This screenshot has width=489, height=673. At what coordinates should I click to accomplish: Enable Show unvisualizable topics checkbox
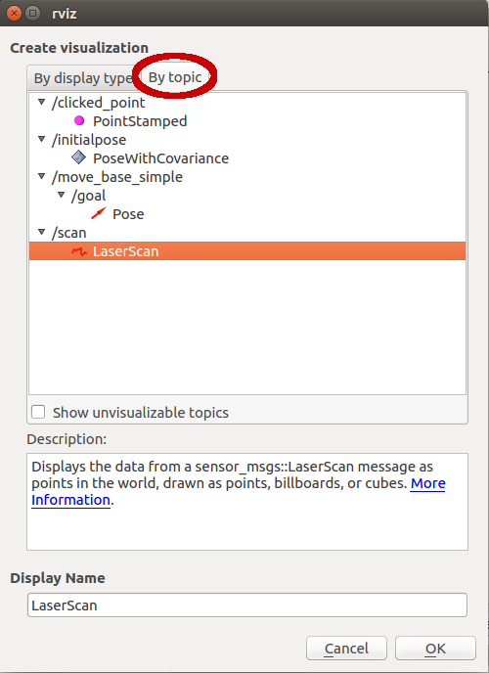(38, 412)
